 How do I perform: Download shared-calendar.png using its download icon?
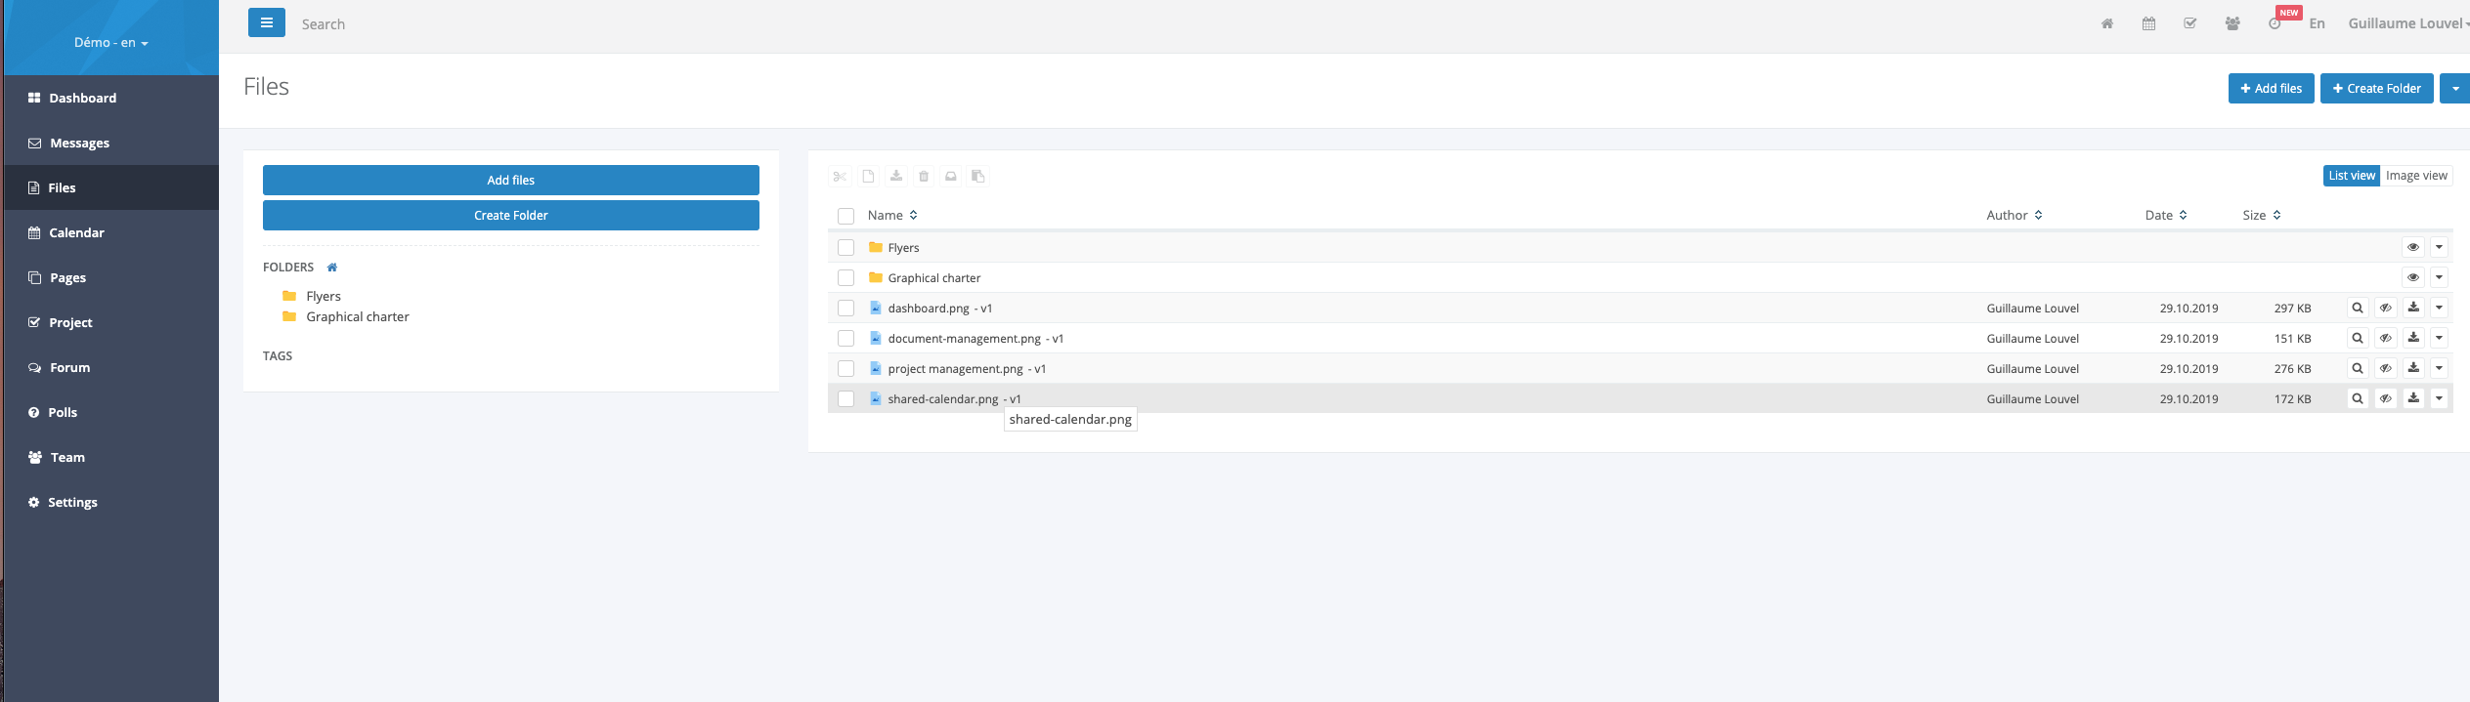(2413, 398)
